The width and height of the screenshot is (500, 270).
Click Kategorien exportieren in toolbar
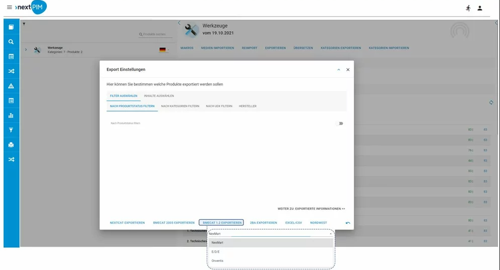pyautogui.click(x=341, y=48)
